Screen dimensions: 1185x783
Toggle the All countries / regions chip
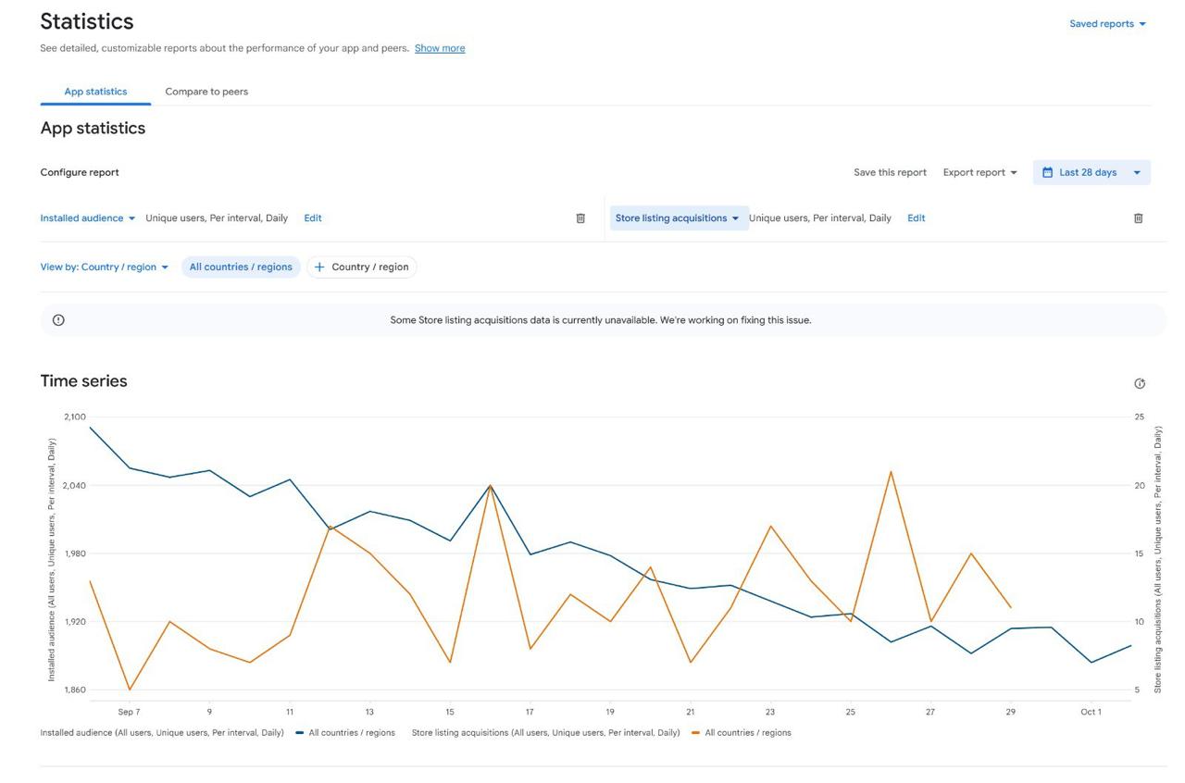[x=241, y=267]
